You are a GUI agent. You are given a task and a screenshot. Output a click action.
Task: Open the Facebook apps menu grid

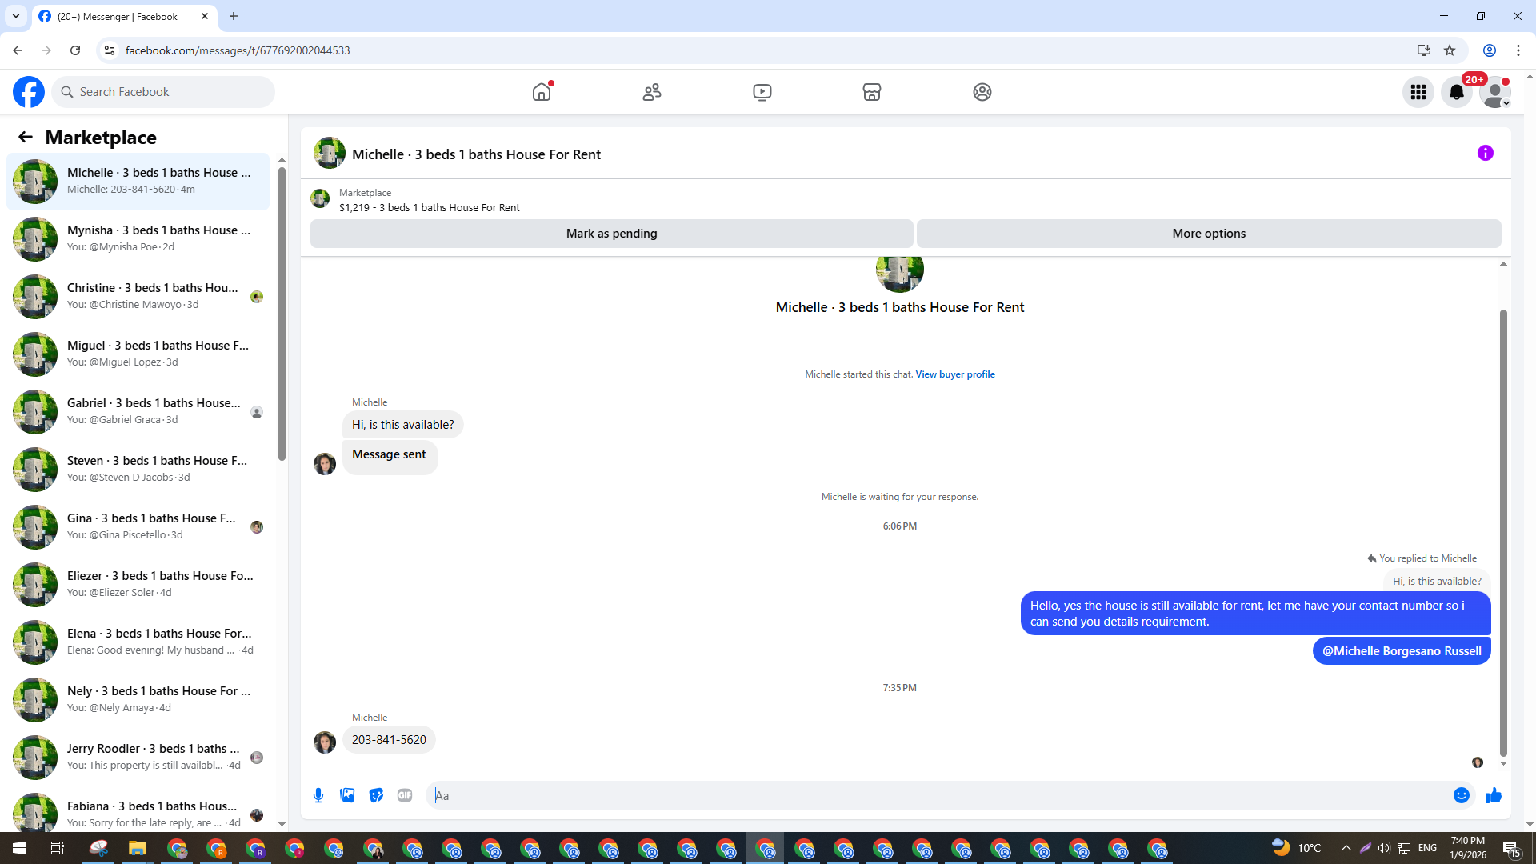pyautogui.click(x=1418, y=92)
